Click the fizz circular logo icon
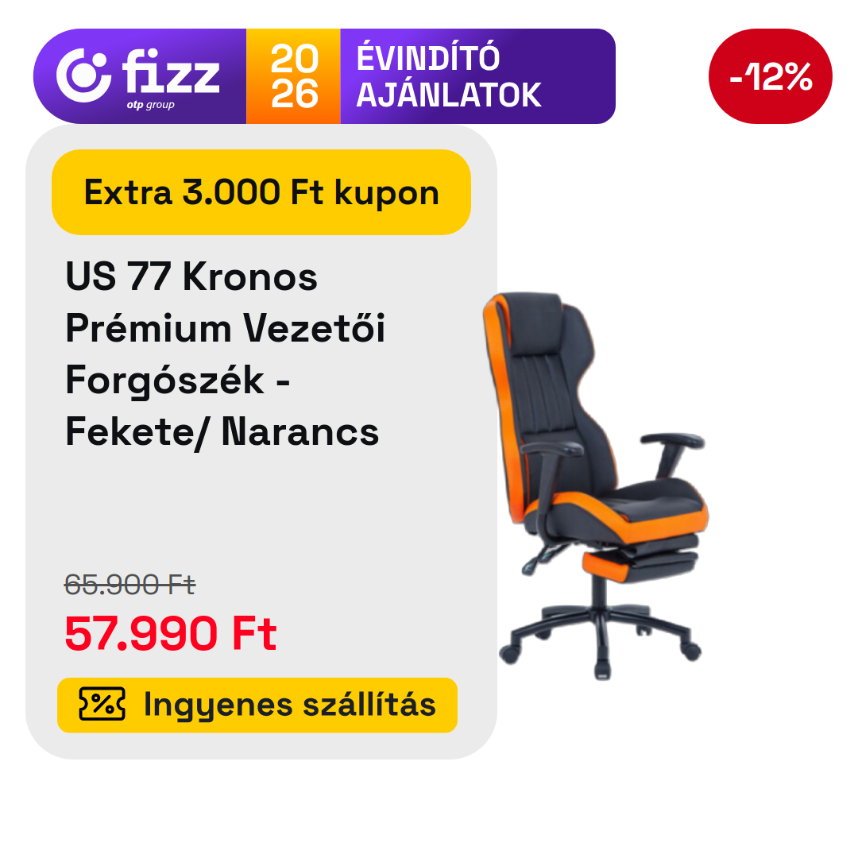This screenshot has height=858, width=858. 83,75
